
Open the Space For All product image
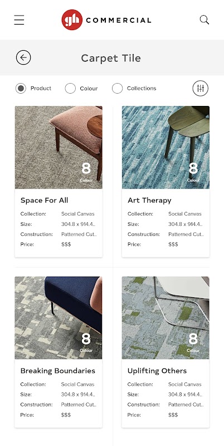59,147
